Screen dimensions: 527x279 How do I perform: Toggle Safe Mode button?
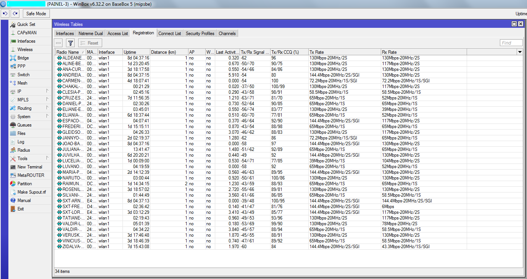(36, 13)
